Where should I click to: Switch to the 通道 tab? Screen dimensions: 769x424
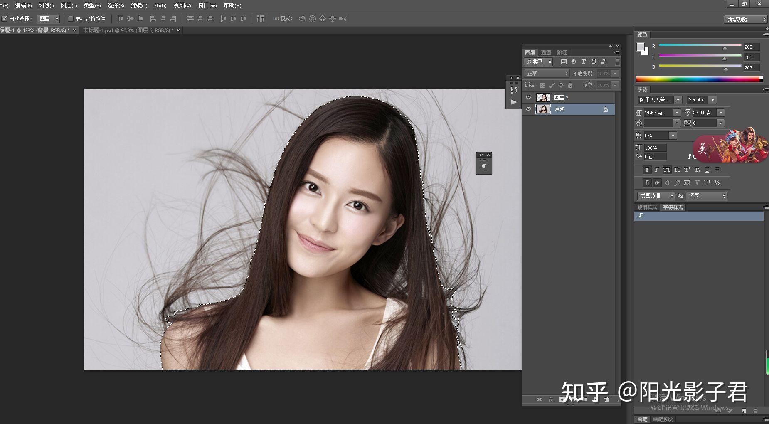[546, 52]
